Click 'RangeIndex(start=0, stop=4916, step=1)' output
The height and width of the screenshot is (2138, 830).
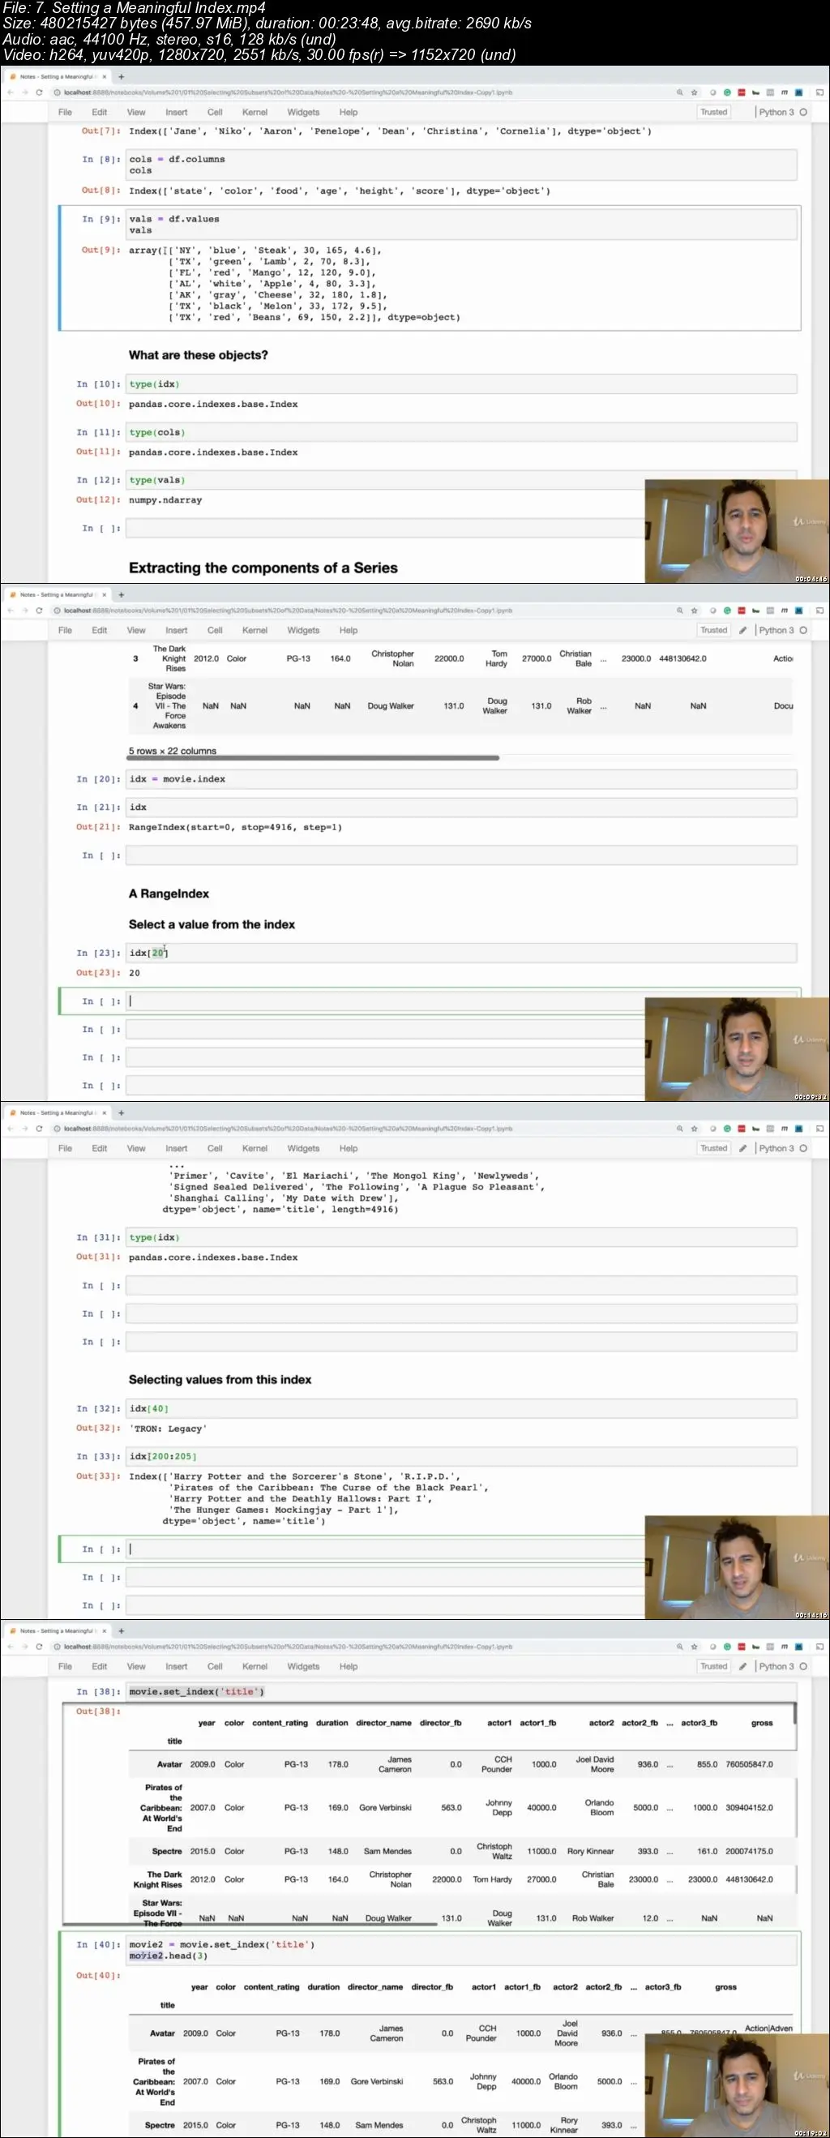pyautogui.click(x=235, y=828)
